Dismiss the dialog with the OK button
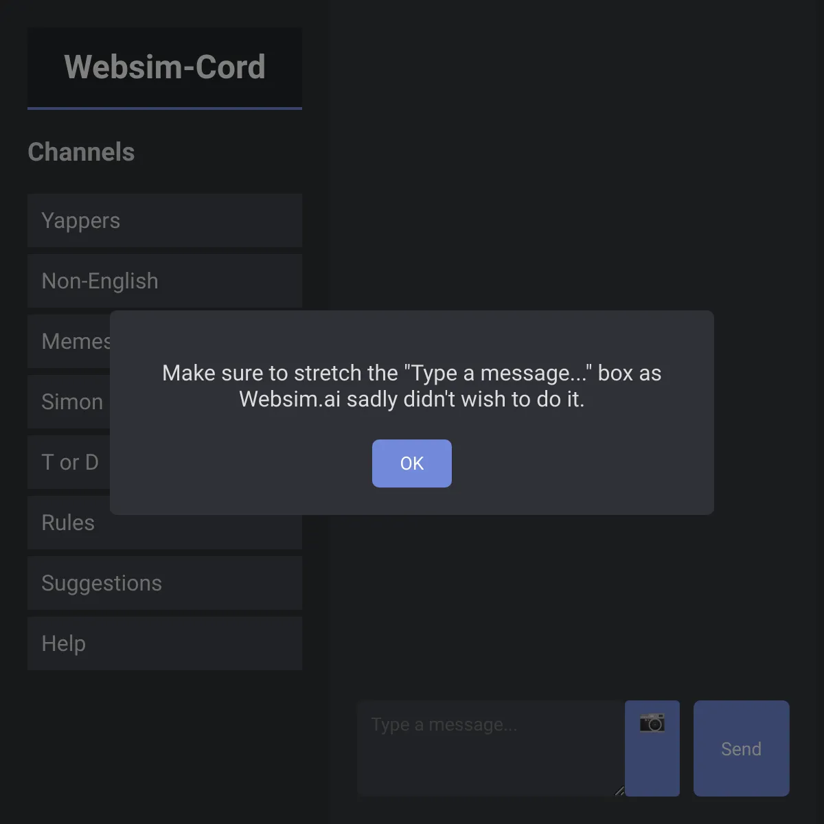824x824 pixels. pos(412,463)
